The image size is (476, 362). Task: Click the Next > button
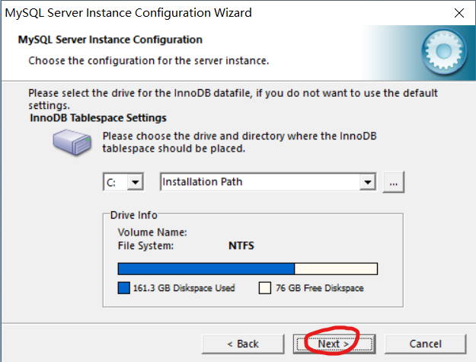click(334, 344)
